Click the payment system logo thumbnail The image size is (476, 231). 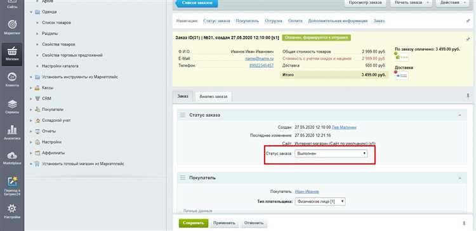(x=402, y=56)
